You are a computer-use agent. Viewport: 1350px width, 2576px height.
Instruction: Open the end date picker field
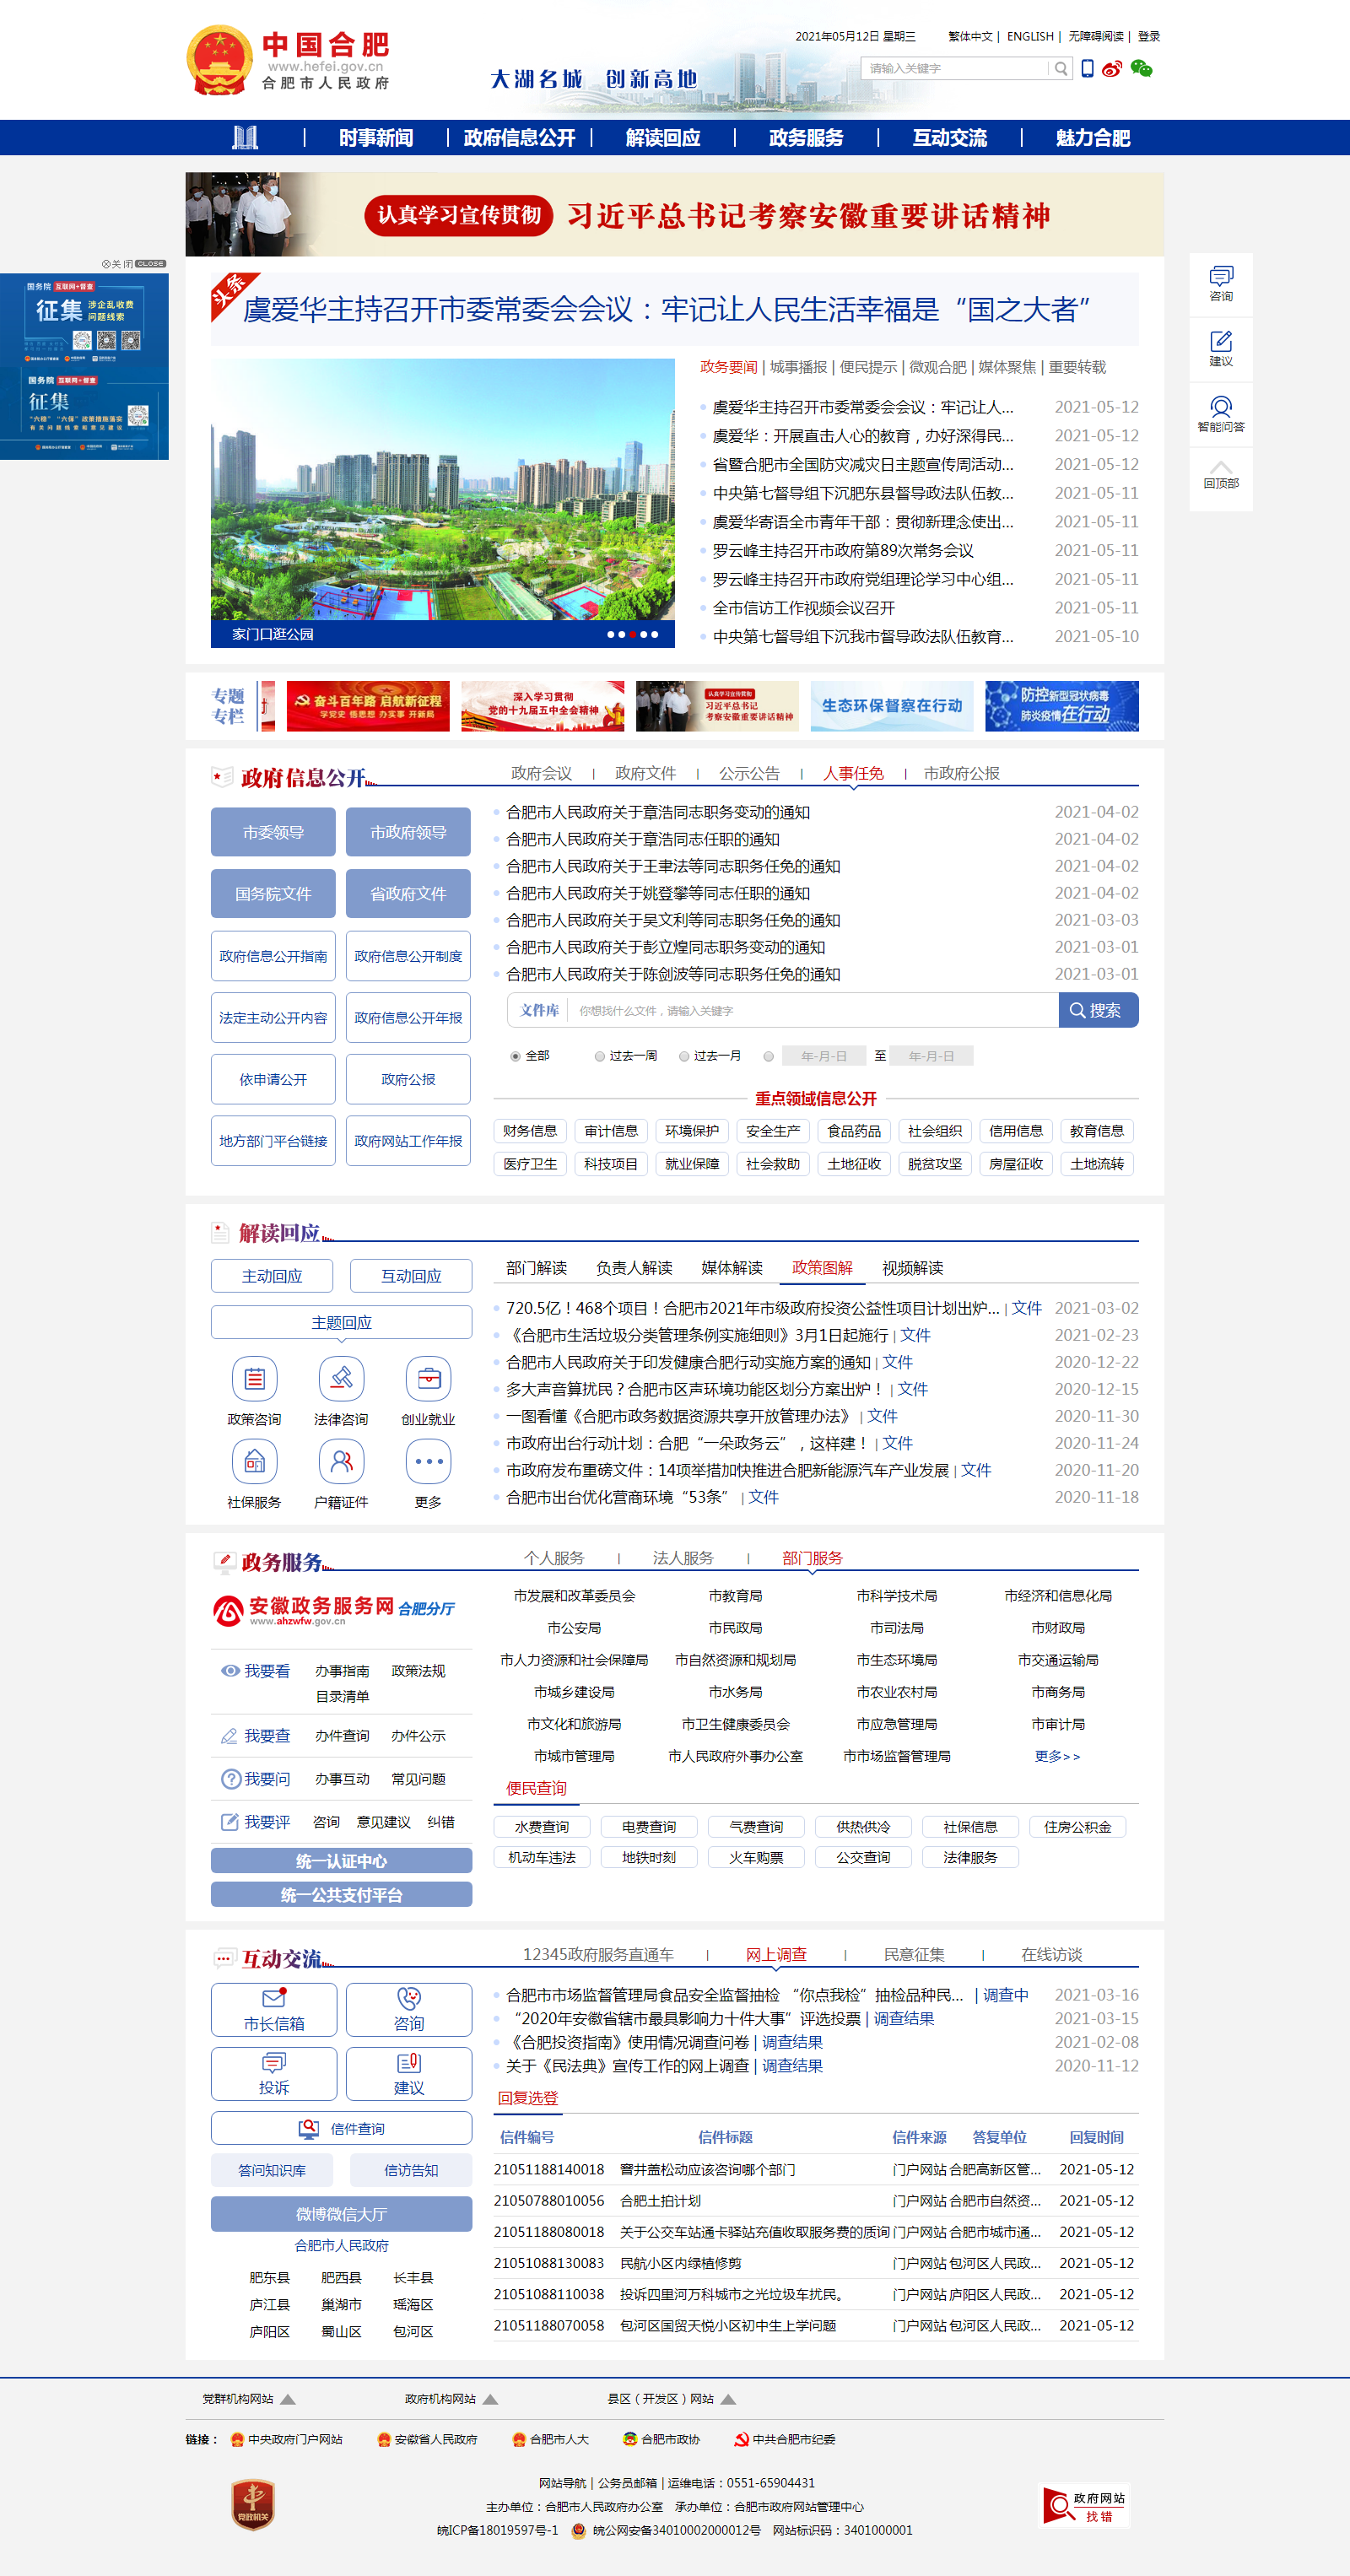[931, 1056]
